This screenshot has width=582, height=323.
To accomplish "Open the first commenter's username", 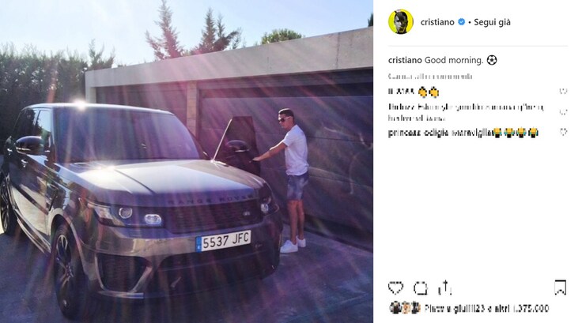I will pos(401,92).
